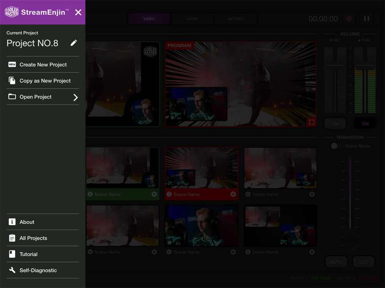Adjust the MIC volume fader
385x288 pixels.
(x=335, y=66)
